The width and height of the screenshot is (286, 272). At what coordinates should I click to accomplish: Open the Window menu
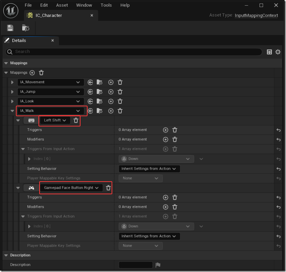click(x=84, y=5)
